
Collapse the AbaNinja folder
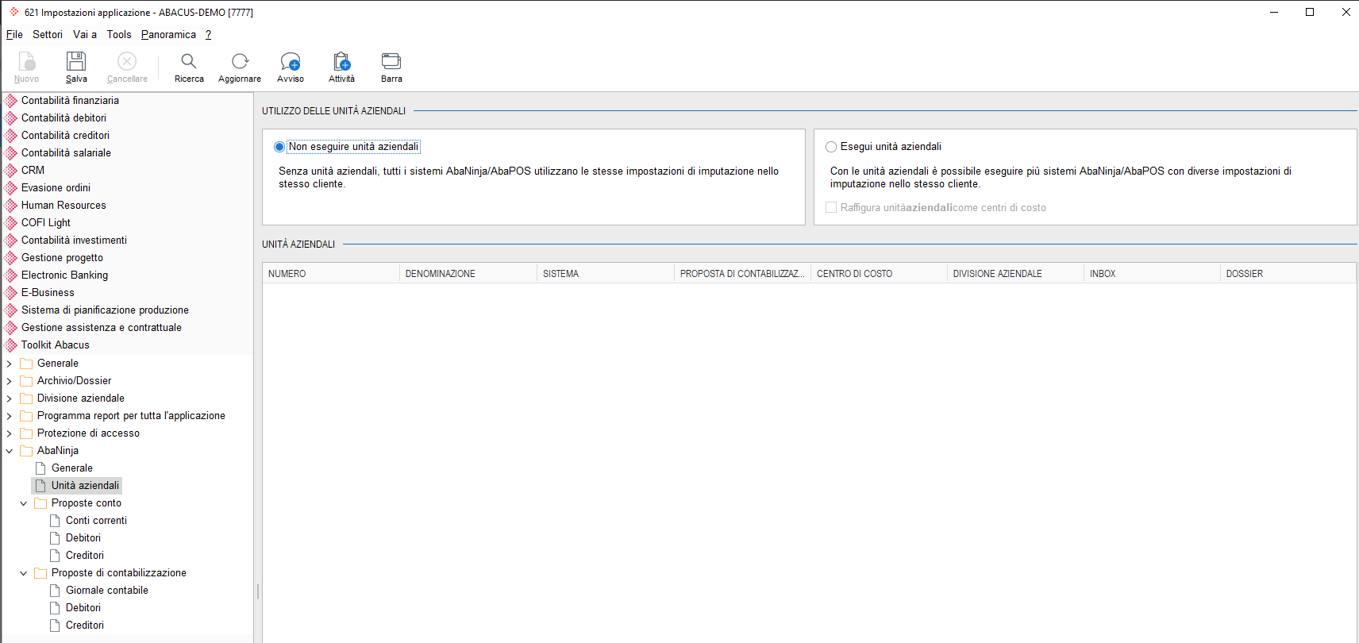pyautogui.click(x=10, y=451)
